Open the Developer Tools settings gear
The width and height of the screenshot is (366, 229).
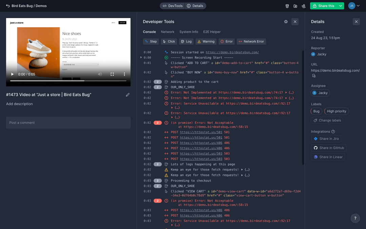286,21
